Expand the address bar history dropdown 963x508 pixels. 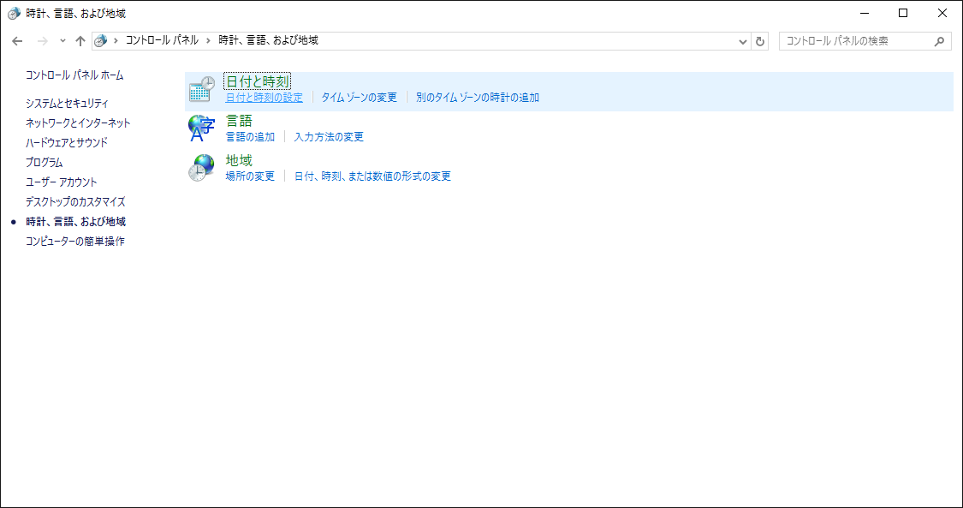(x=742, y=41)
